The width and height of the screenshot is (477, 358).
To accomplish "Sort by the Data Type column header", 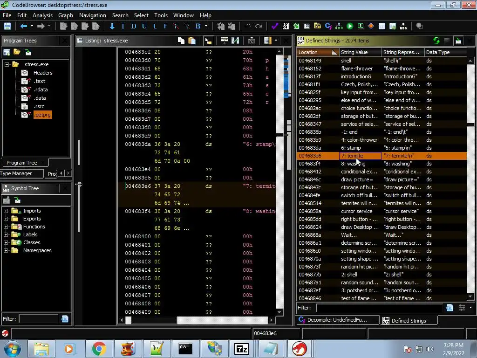I will [445, 52].
